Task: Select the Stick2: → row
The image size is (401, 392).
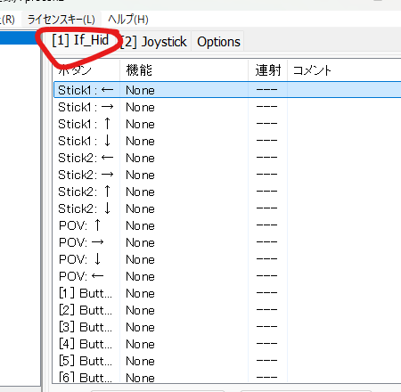Action: click(x=227, y=175)
